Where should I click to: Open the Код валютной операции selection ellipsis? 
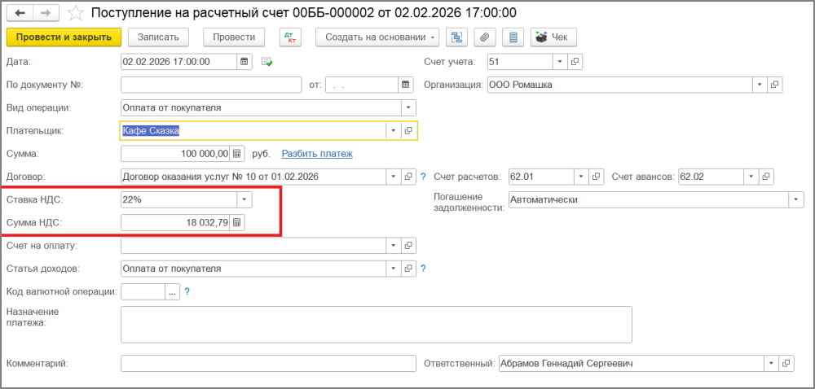173,291
